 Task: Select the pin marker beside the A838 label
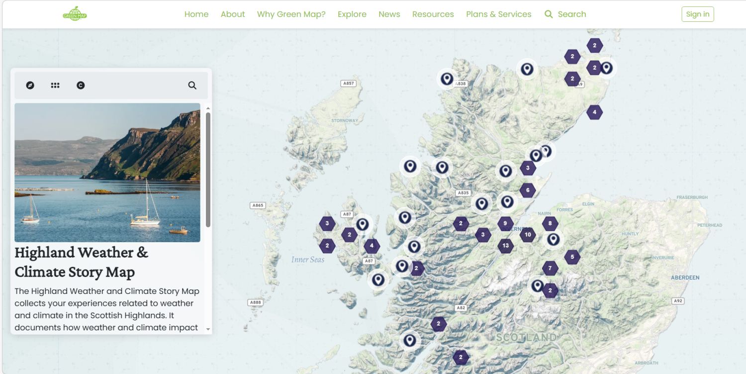coord(447,79)
